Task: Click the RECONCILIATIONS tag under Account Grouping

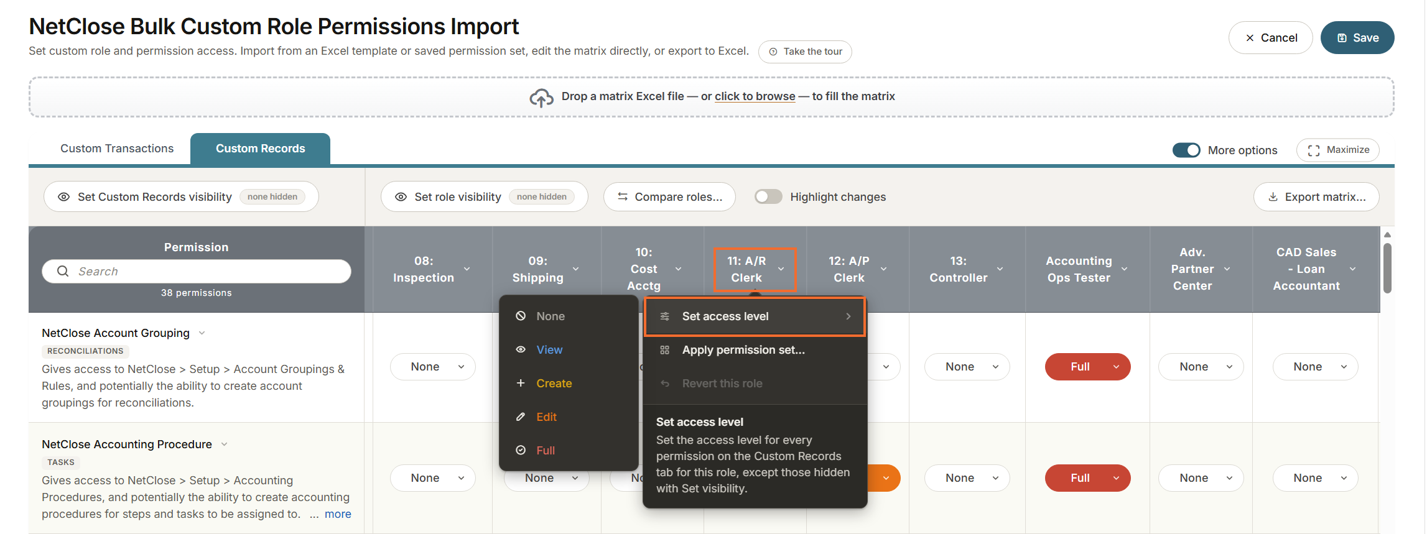Action: [85, 351]
